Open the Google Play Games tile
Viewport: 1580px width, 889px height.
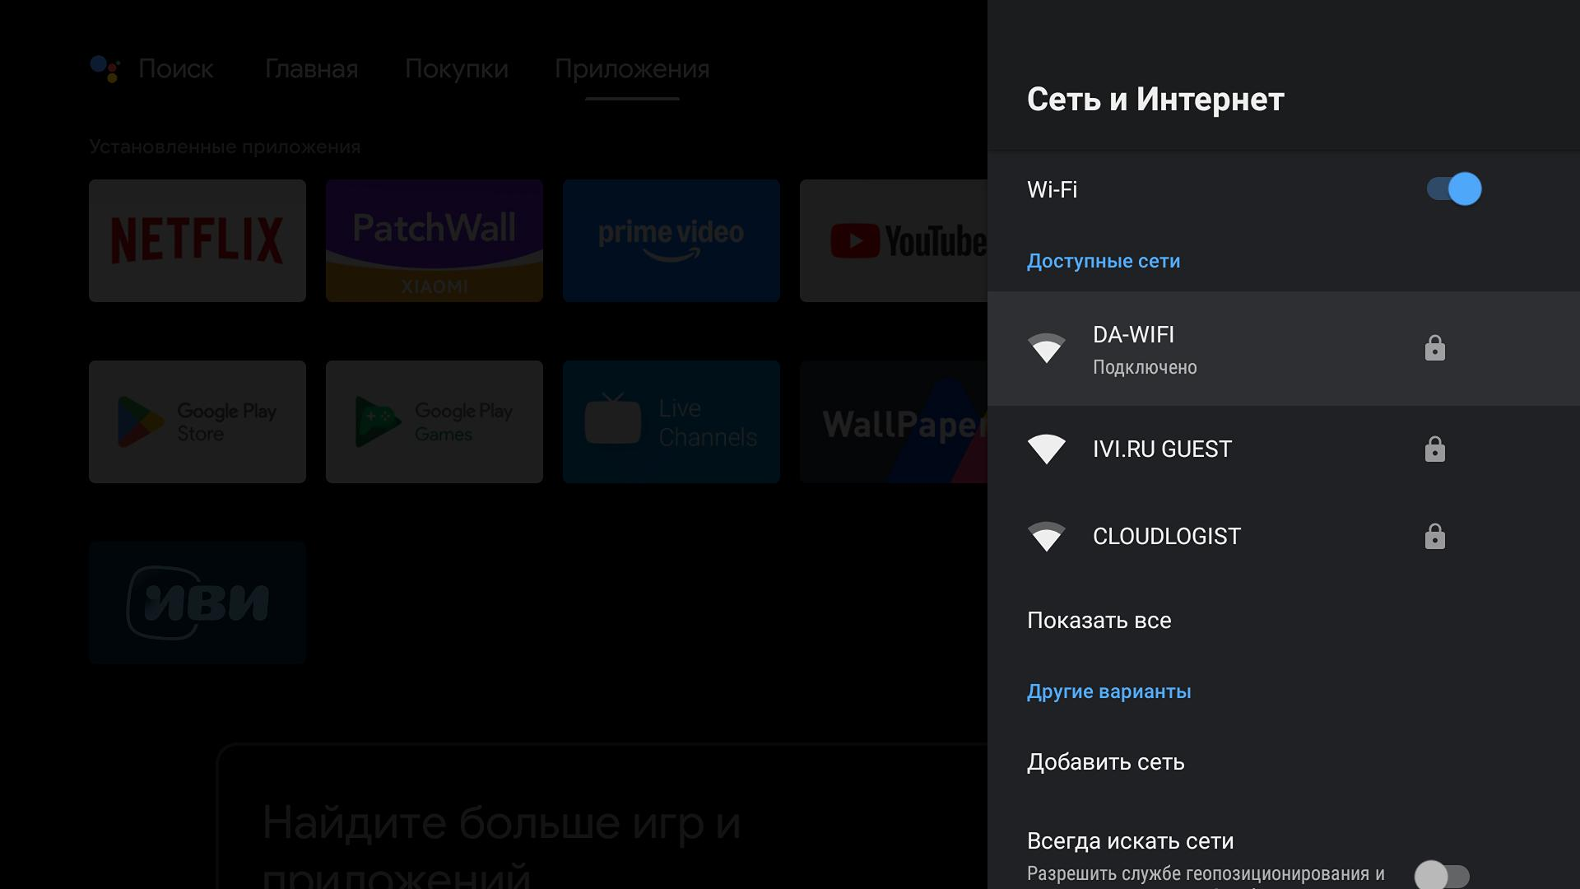tap(434, 421)
